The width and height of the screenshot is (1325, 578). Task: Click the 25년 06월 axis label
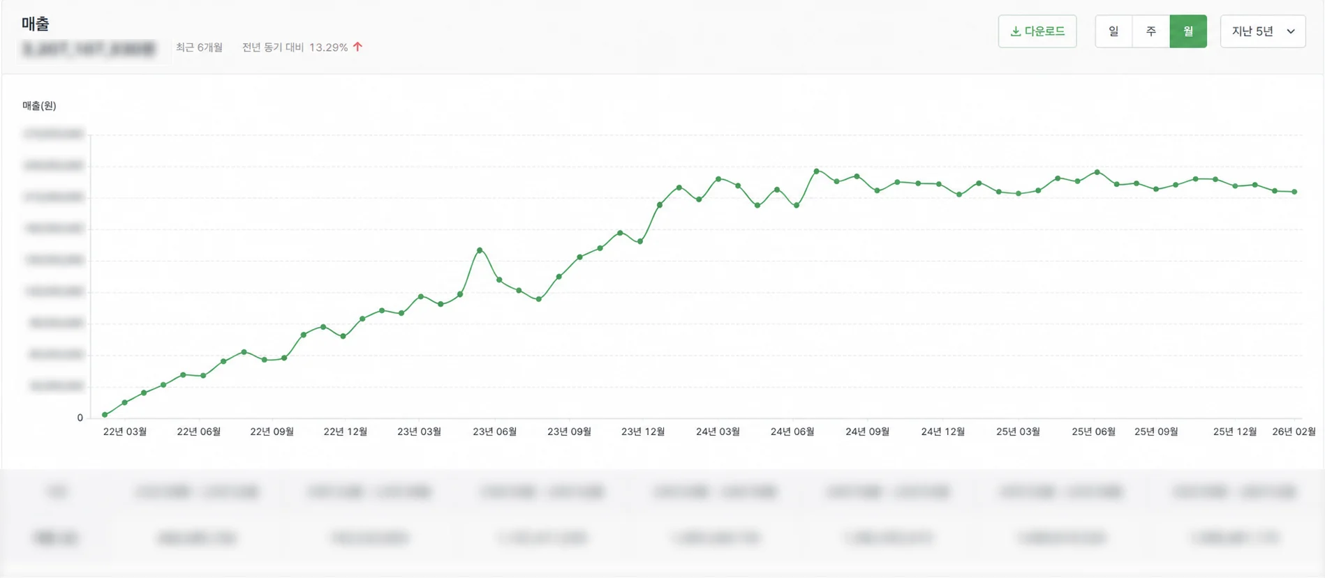[x=1093, y=432]
